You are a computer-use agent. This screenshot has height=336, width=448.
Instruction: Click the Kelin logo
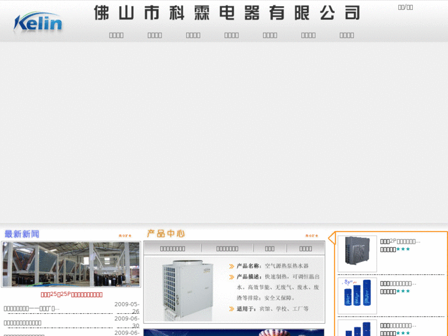38,22
